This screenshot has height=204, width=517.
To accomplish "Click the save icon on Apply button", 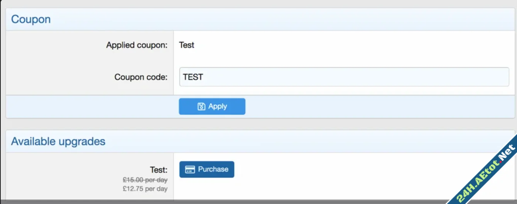I will [202, 107].
